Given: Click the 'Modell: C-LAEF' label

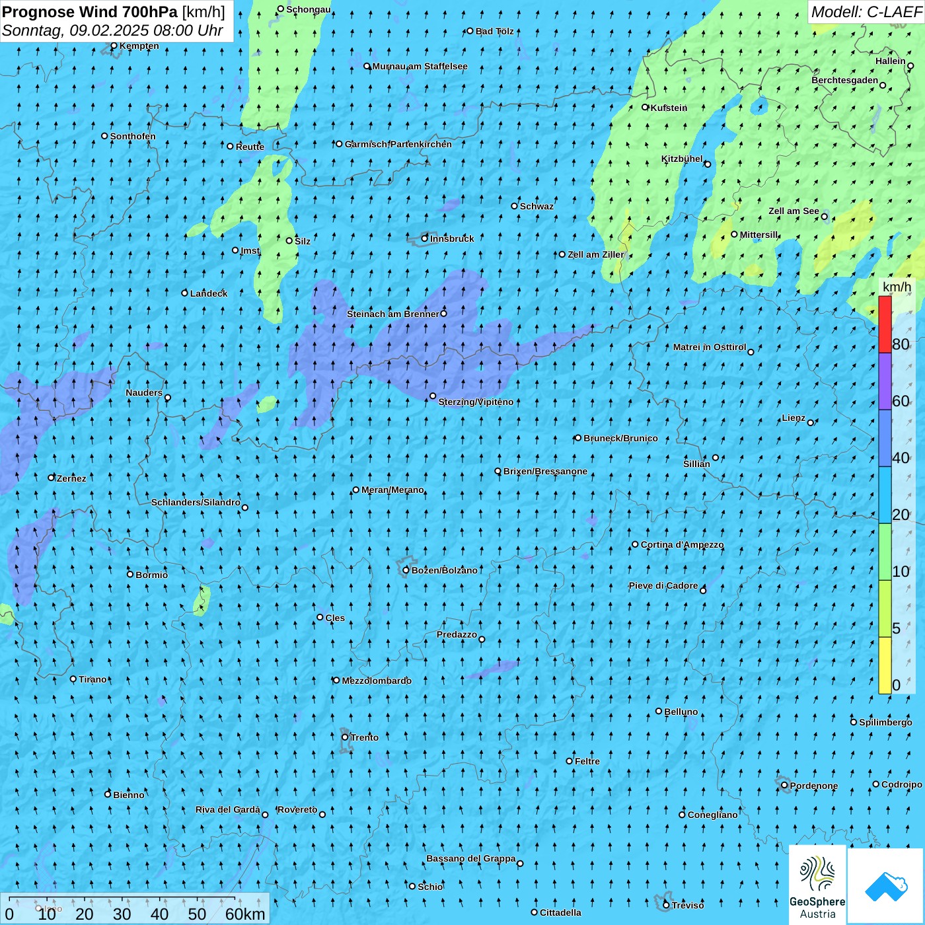Looking at the screenshot, I should tap(866, 11).
